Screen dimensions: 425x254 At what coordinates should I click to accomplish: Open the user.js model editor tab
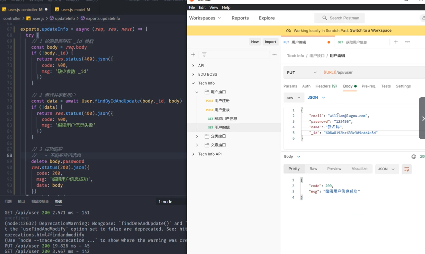coord(73,9)
